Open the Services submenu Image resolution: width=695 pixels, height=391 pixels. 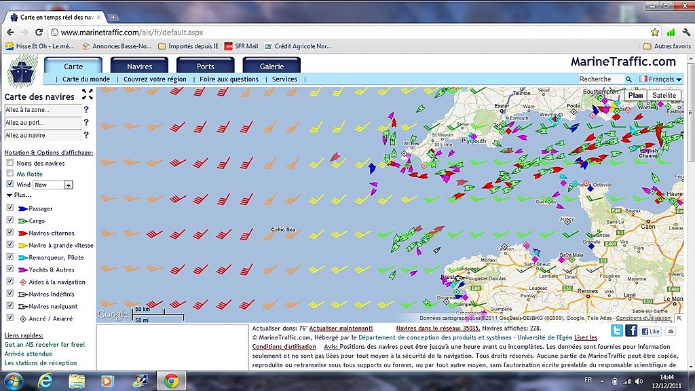click(x=284, y=79)
